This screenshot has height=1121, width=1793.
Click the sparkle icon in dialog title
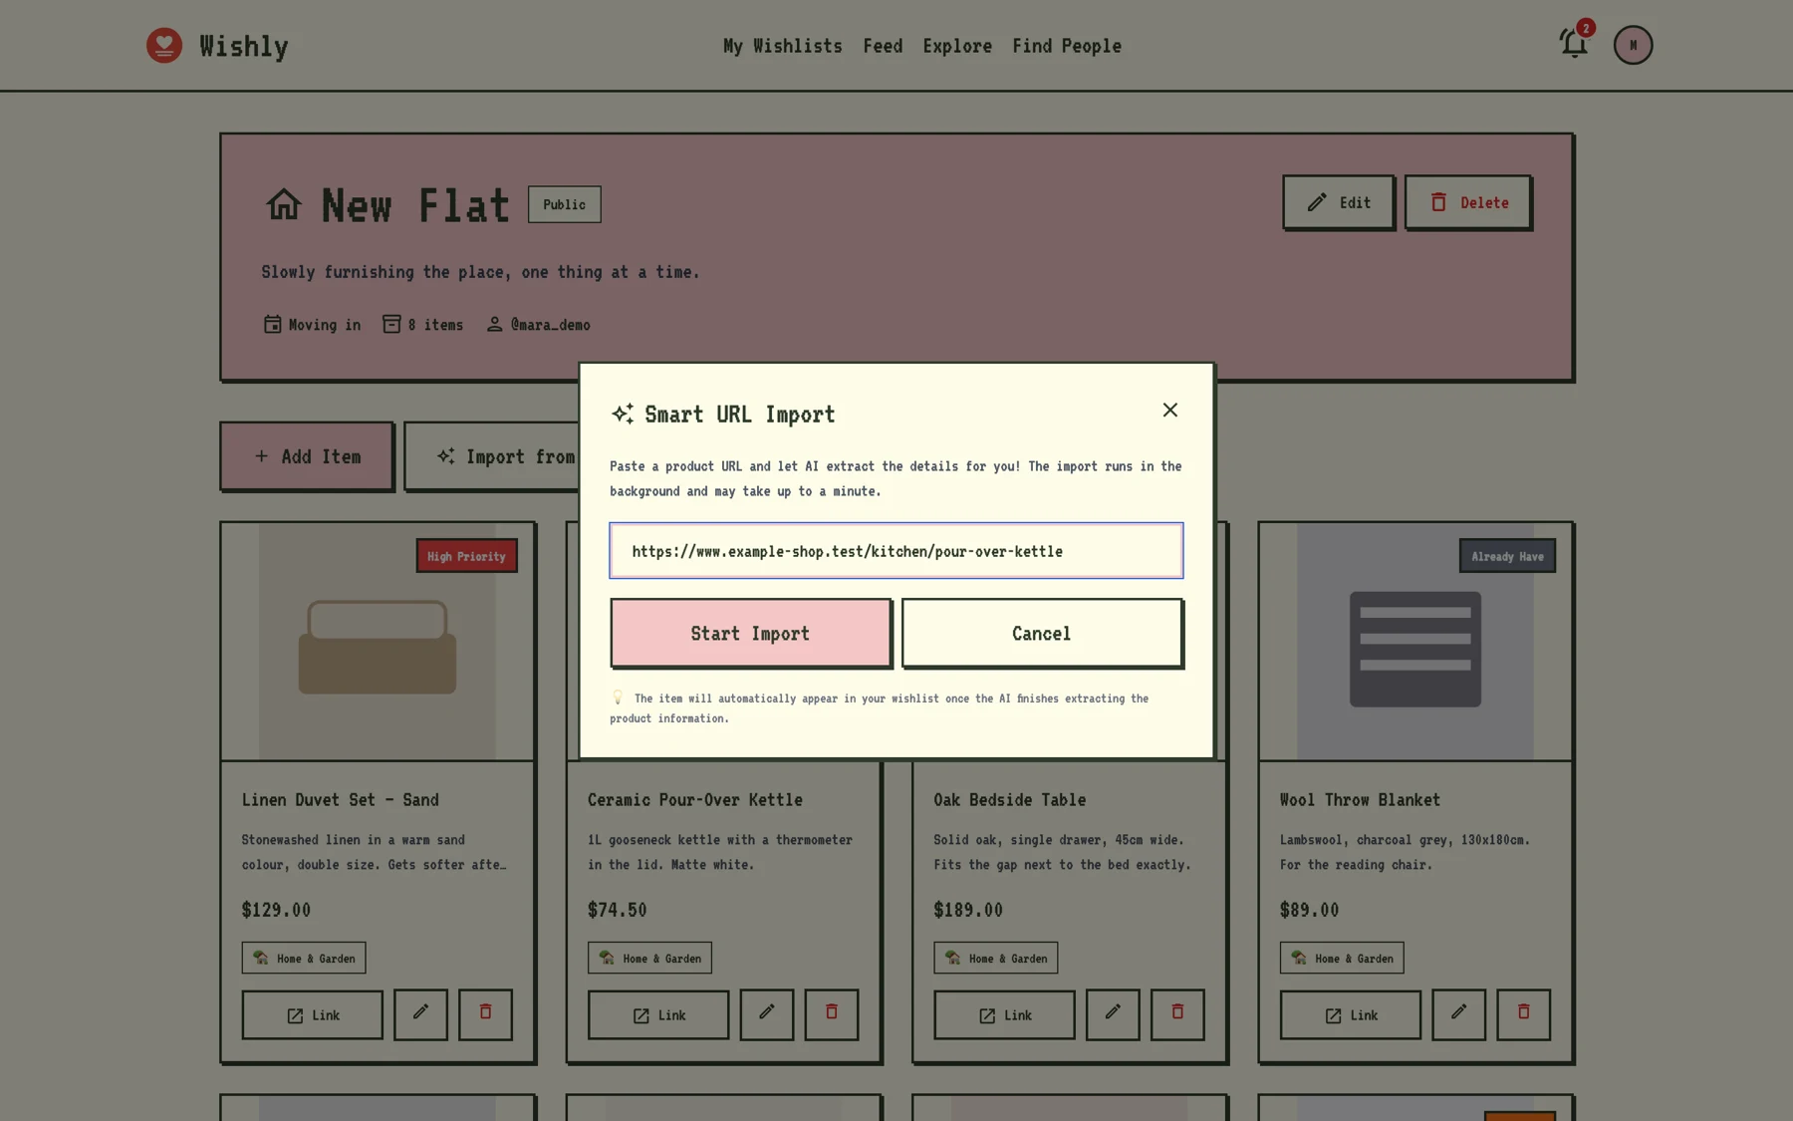pos(623,415)
